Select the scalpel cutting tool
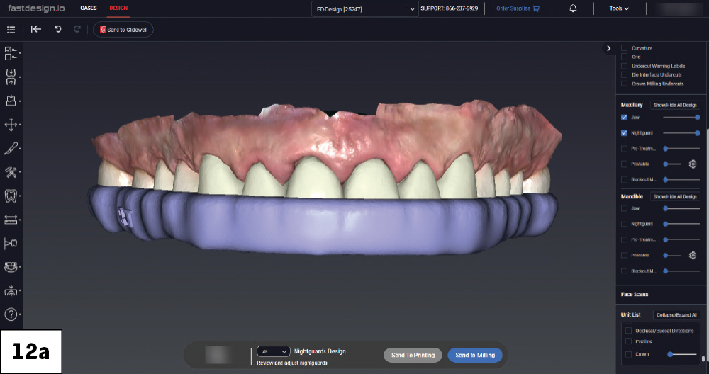The height and width of the screenshot is (374, 709). pyautogui.click(x=11, y=148)
